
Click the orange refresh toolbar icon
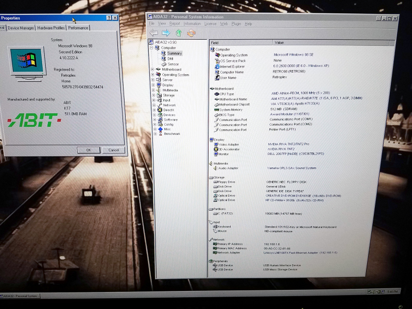tap(191, 33)
